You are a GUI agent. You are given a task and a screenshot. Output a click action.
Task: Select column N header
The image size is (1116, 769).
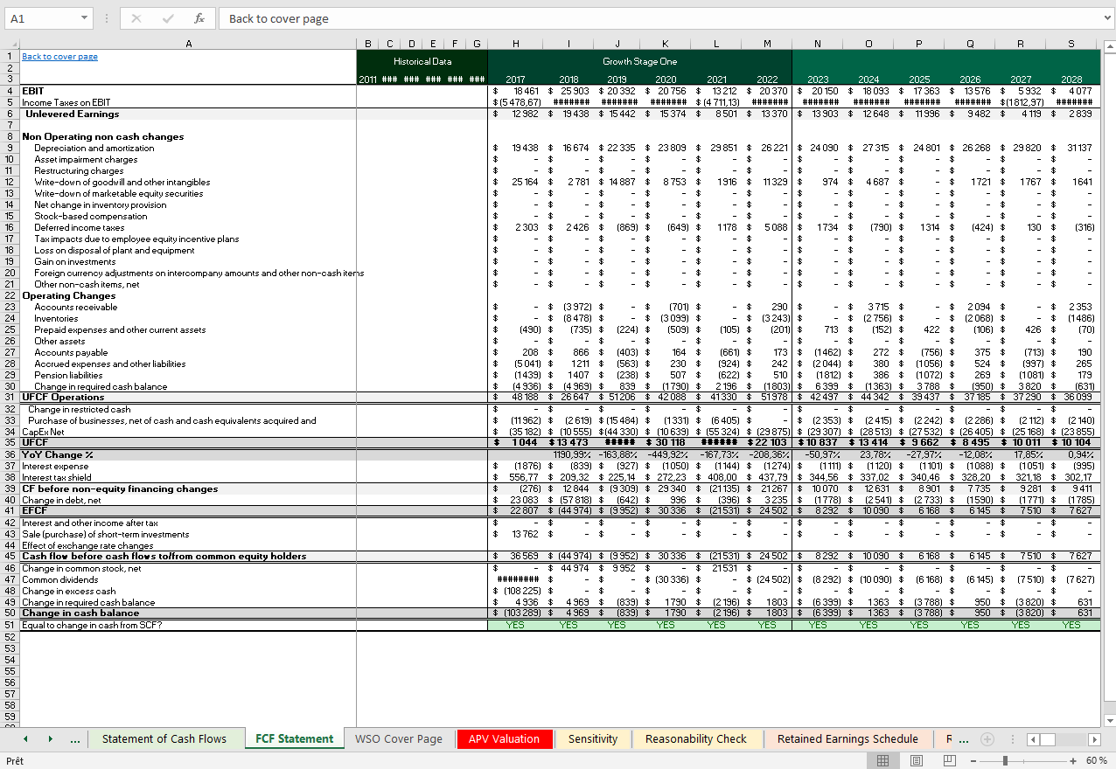tap(818, 44)
